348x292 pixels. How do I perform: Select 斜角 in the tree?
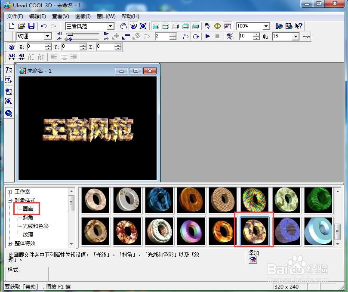click(x=28, y=218)
